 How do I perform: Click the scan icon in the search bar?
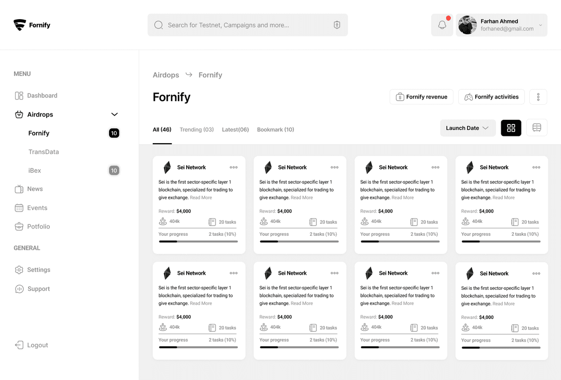[337, 24]
